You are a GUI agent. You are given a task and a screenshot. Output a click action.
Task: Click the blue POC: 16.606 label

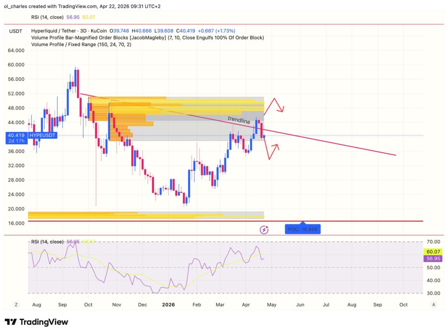pos(303,229)
